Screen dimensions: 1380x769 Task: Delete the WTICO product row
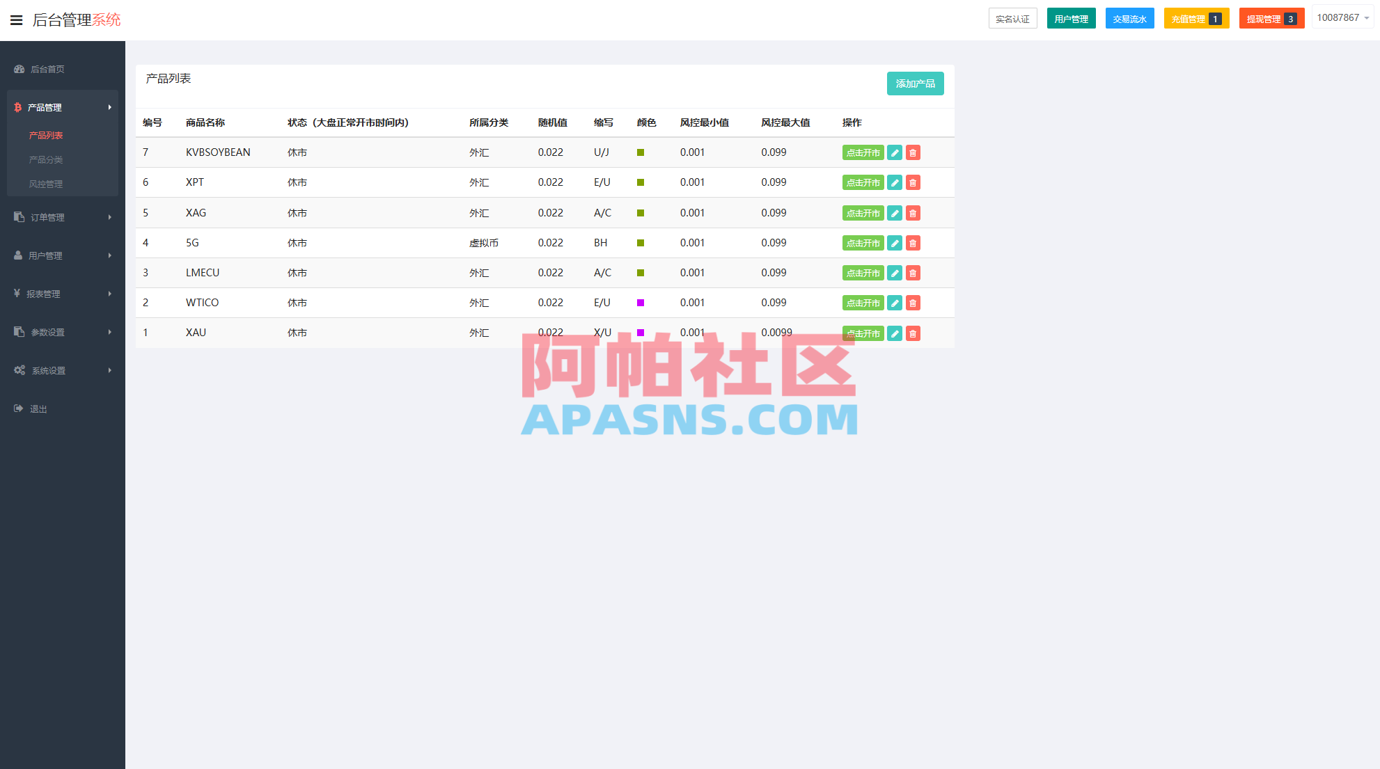pyautogui.click(x=913, y=303)
